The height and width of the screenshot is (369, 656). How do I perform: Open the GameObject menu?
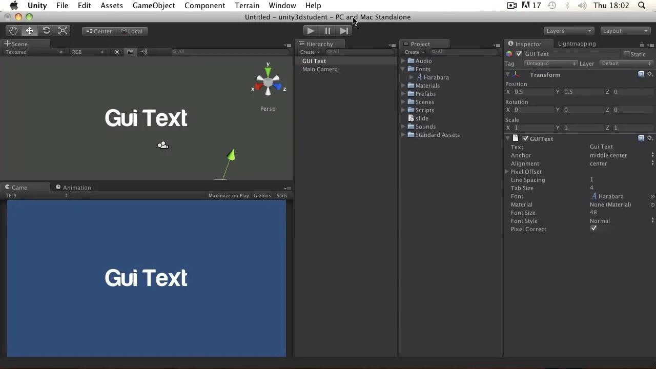(x=154, y=6)
